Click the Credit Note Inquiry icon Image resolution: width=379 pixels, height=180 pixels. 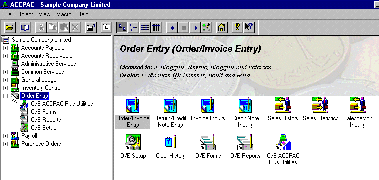[x=245, y=105]
